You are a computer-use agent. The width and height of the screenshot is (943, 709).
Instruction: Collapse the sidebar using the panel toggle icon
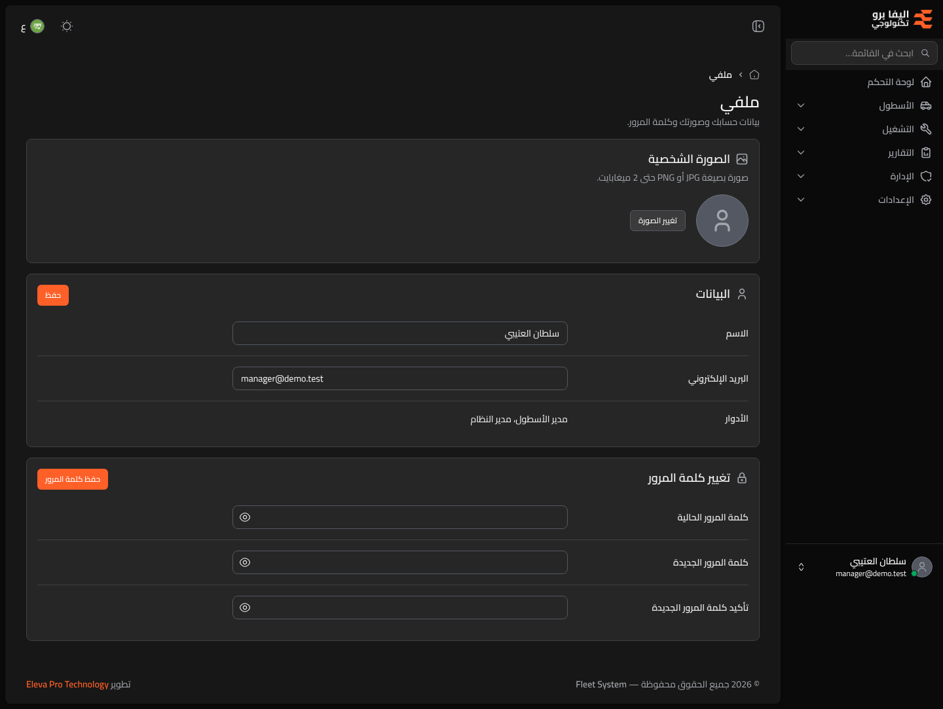[758, 26]
